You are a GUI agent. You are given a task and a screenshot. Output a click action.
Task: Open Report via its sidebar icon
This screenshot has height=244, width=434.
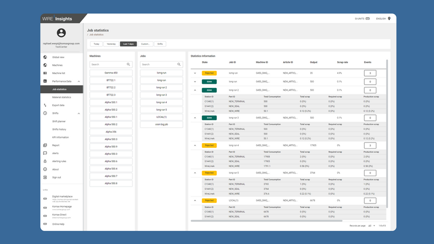click(45, 145)
